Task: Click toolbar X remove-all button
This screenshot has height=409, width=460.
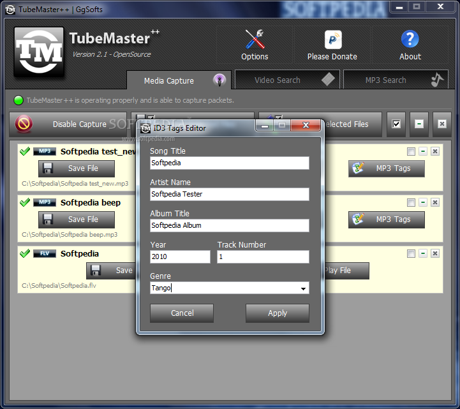Action: click(441, 124)
